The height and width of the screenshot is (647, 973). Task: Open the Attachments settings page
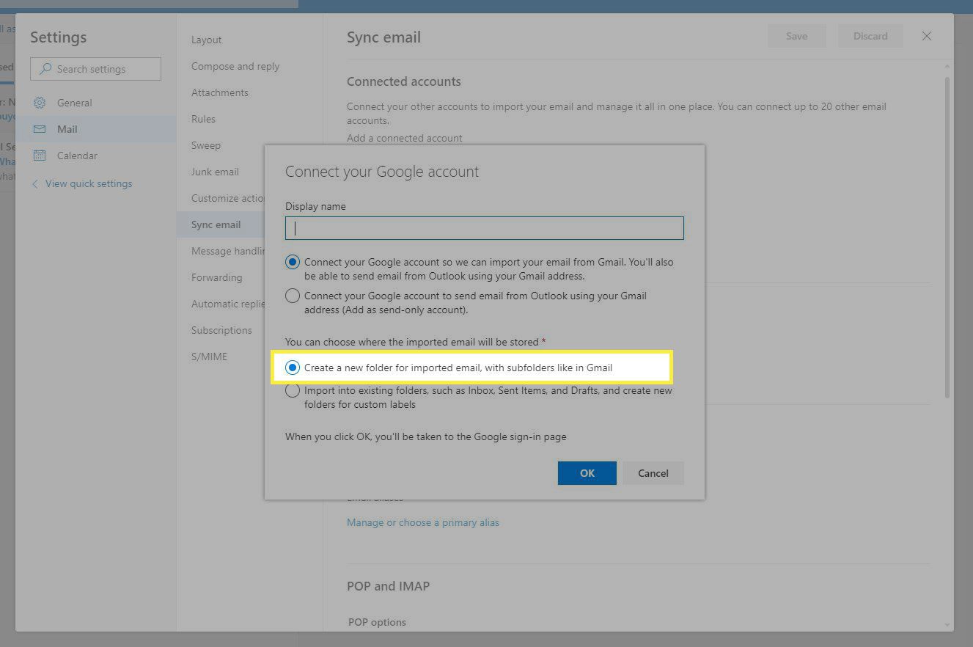[220, 92]
